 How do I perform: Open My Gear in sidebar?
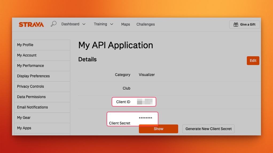42,118
